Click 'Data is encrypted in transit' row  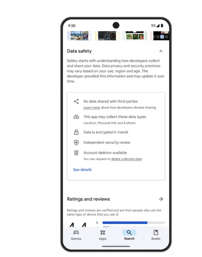click(x=106, y=132)
